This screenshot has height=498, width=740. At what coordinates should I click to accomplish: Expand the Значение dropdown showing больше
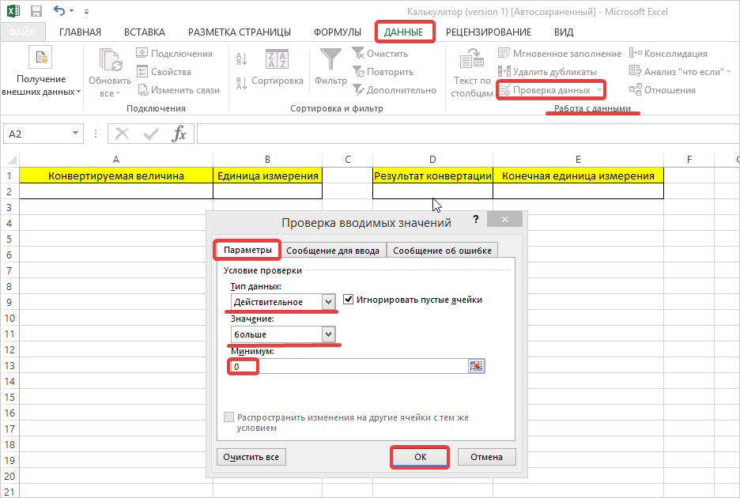click(328, 335)
